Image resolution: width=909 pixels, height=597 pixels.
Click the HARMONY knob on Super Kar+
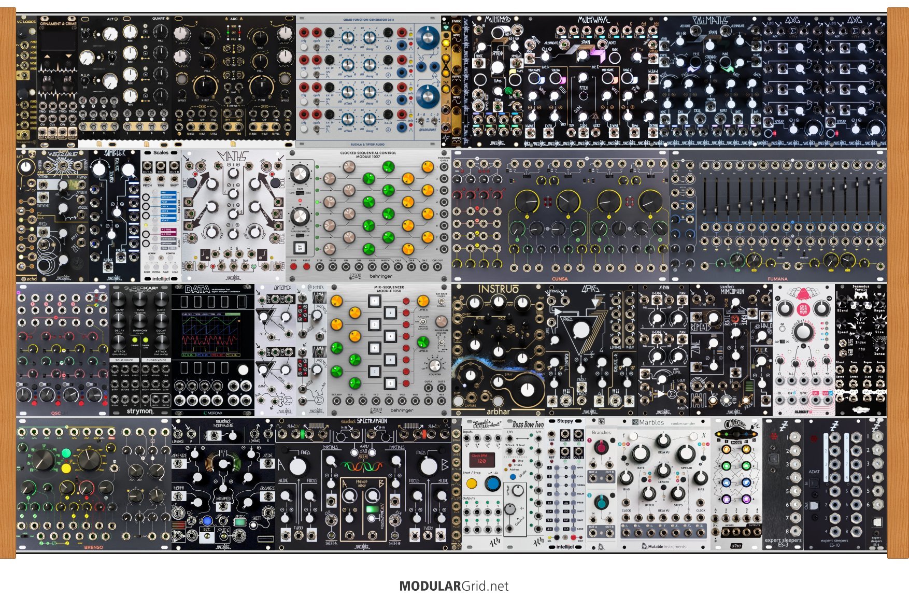[x=140, y=320]
